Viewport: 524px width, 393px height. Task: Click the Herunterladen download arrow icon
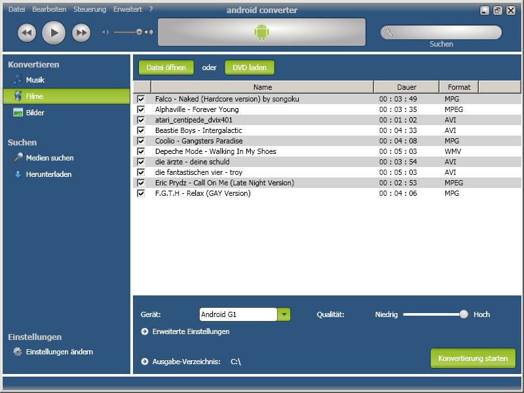pyautogui.click(x=18, y=174)
